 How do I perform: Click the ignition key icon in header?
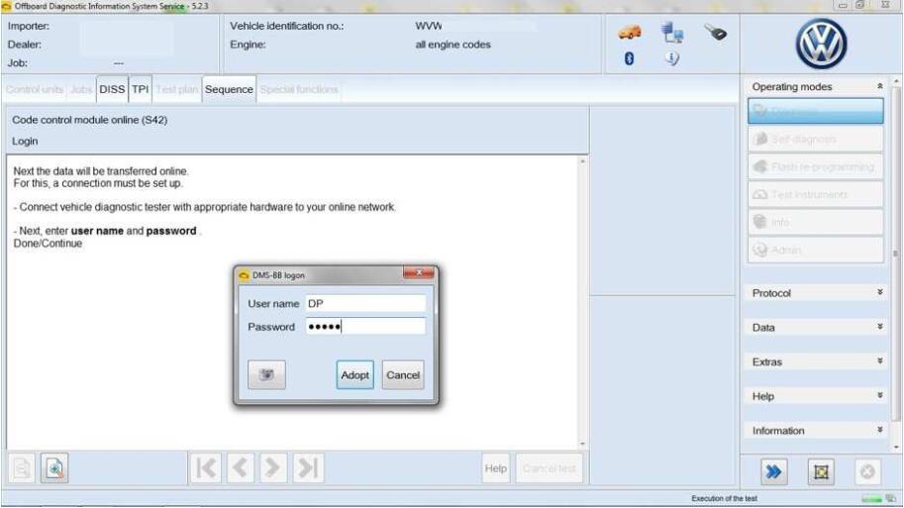716,33
